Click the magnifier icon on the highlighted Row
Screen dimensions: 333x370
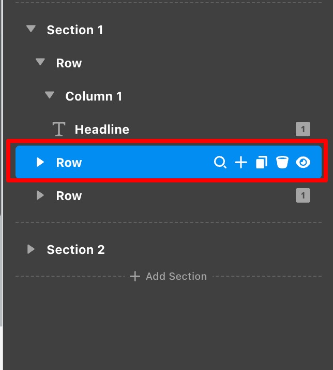pos(220,163)
